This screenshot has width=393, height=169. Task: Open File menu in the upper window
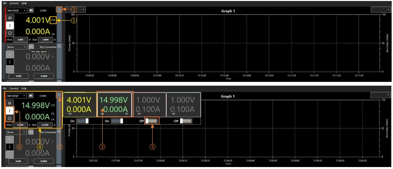5,3
